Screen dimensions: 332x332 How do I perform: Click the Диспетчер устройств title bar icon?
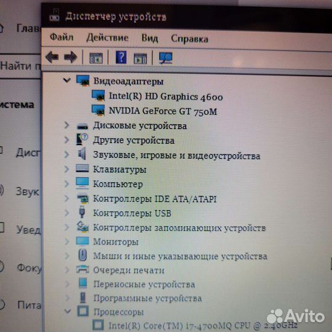point(55,15)
